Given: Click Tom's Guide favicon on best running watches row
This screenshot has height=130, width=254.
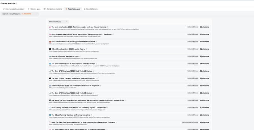Looking at the screenshot, I should pyautogui.click(x=50, y=108).
